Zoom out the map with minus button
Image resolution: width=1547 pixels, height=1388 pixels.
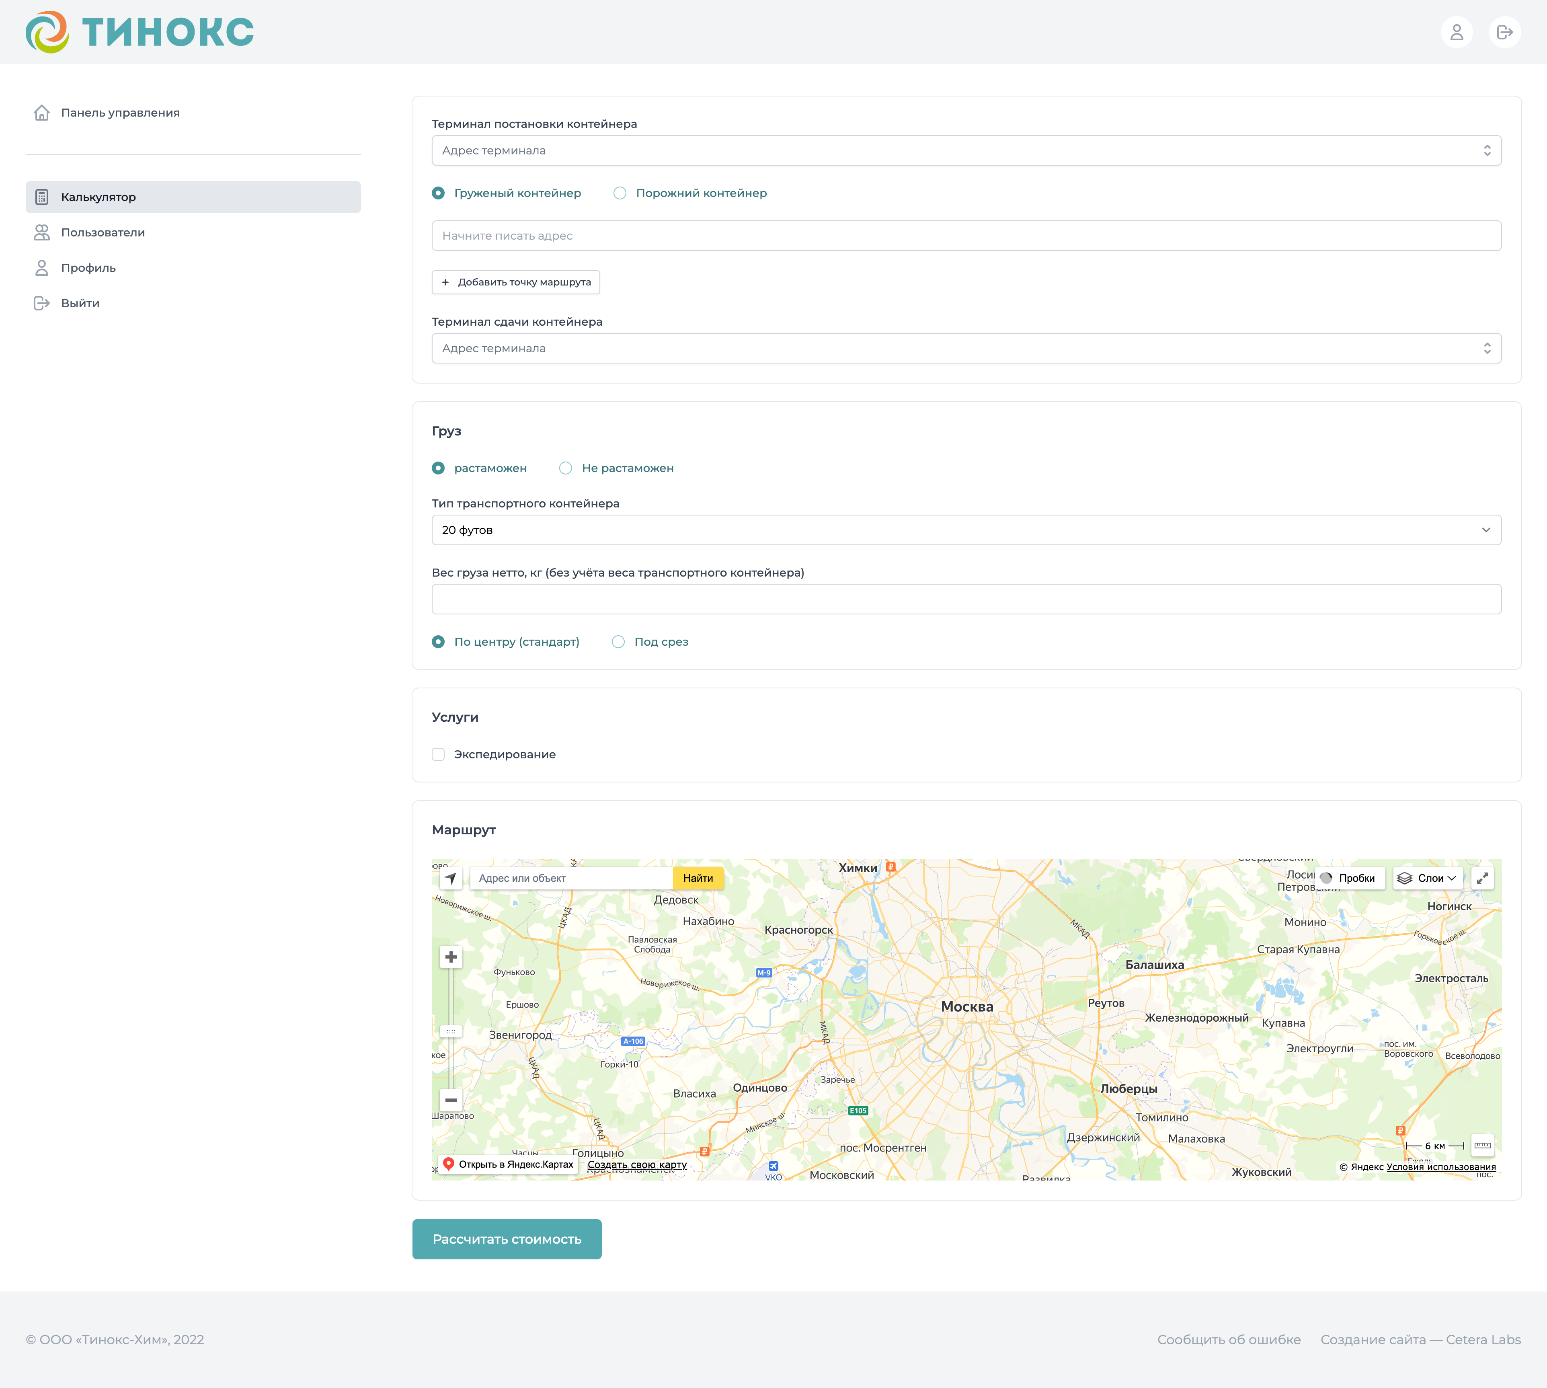click(451, 1100)
